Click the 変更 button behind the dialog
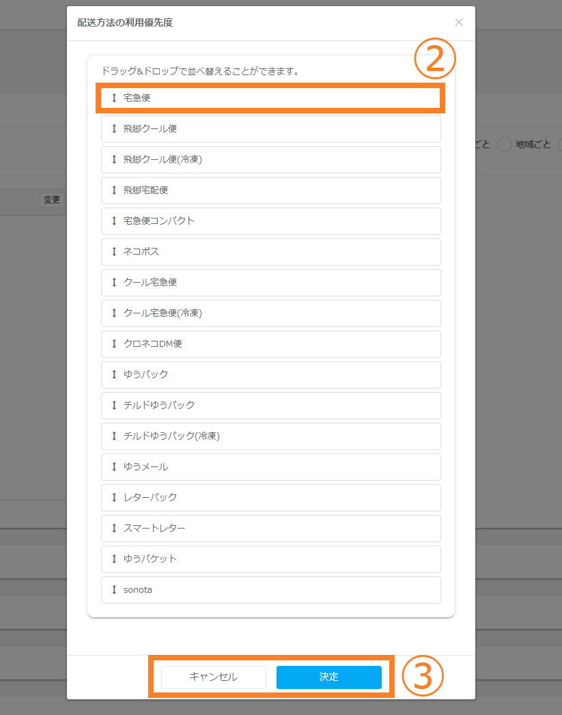This screenshot has height=715, width=562. tap(52, 200)
